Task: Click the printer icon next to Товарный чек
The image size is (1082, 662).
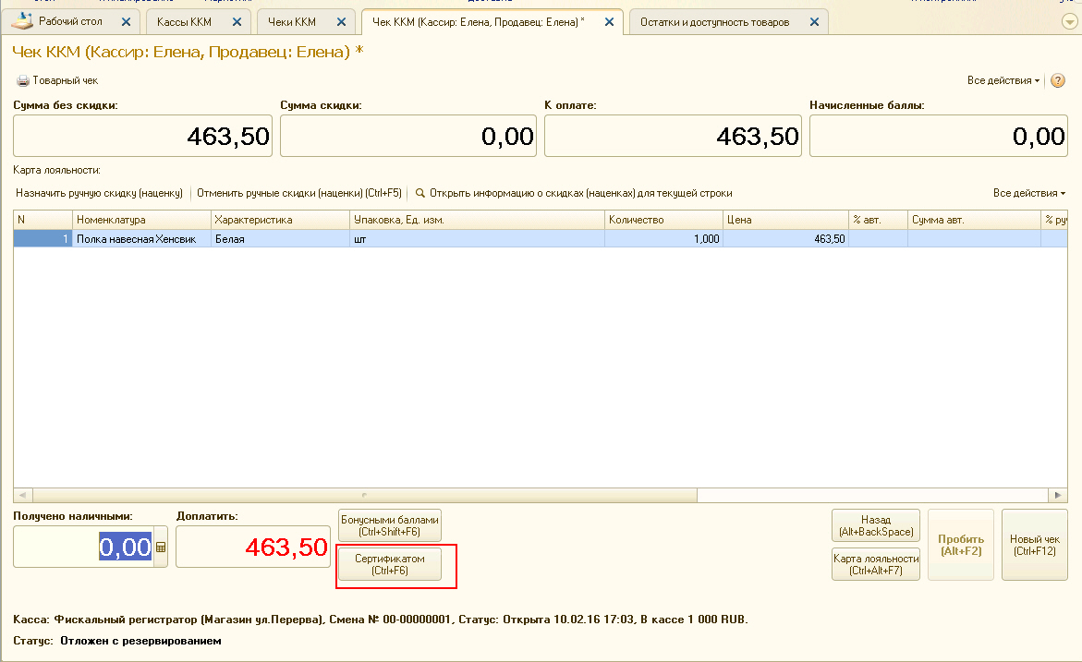Action: pyautogui.click(x=23, y=80)
